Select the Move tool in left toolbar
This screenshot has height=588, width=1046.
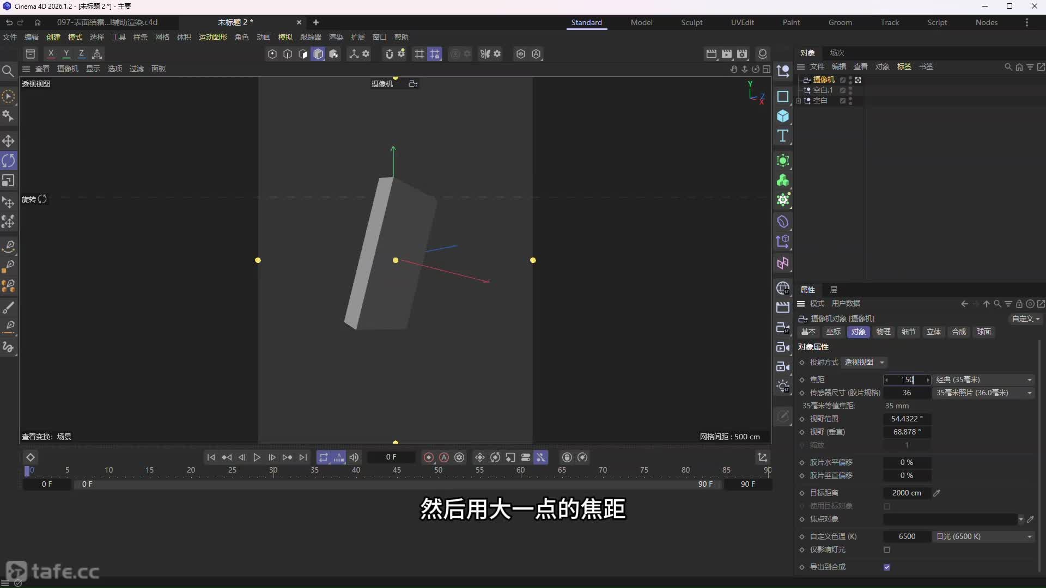click(8, 142)
